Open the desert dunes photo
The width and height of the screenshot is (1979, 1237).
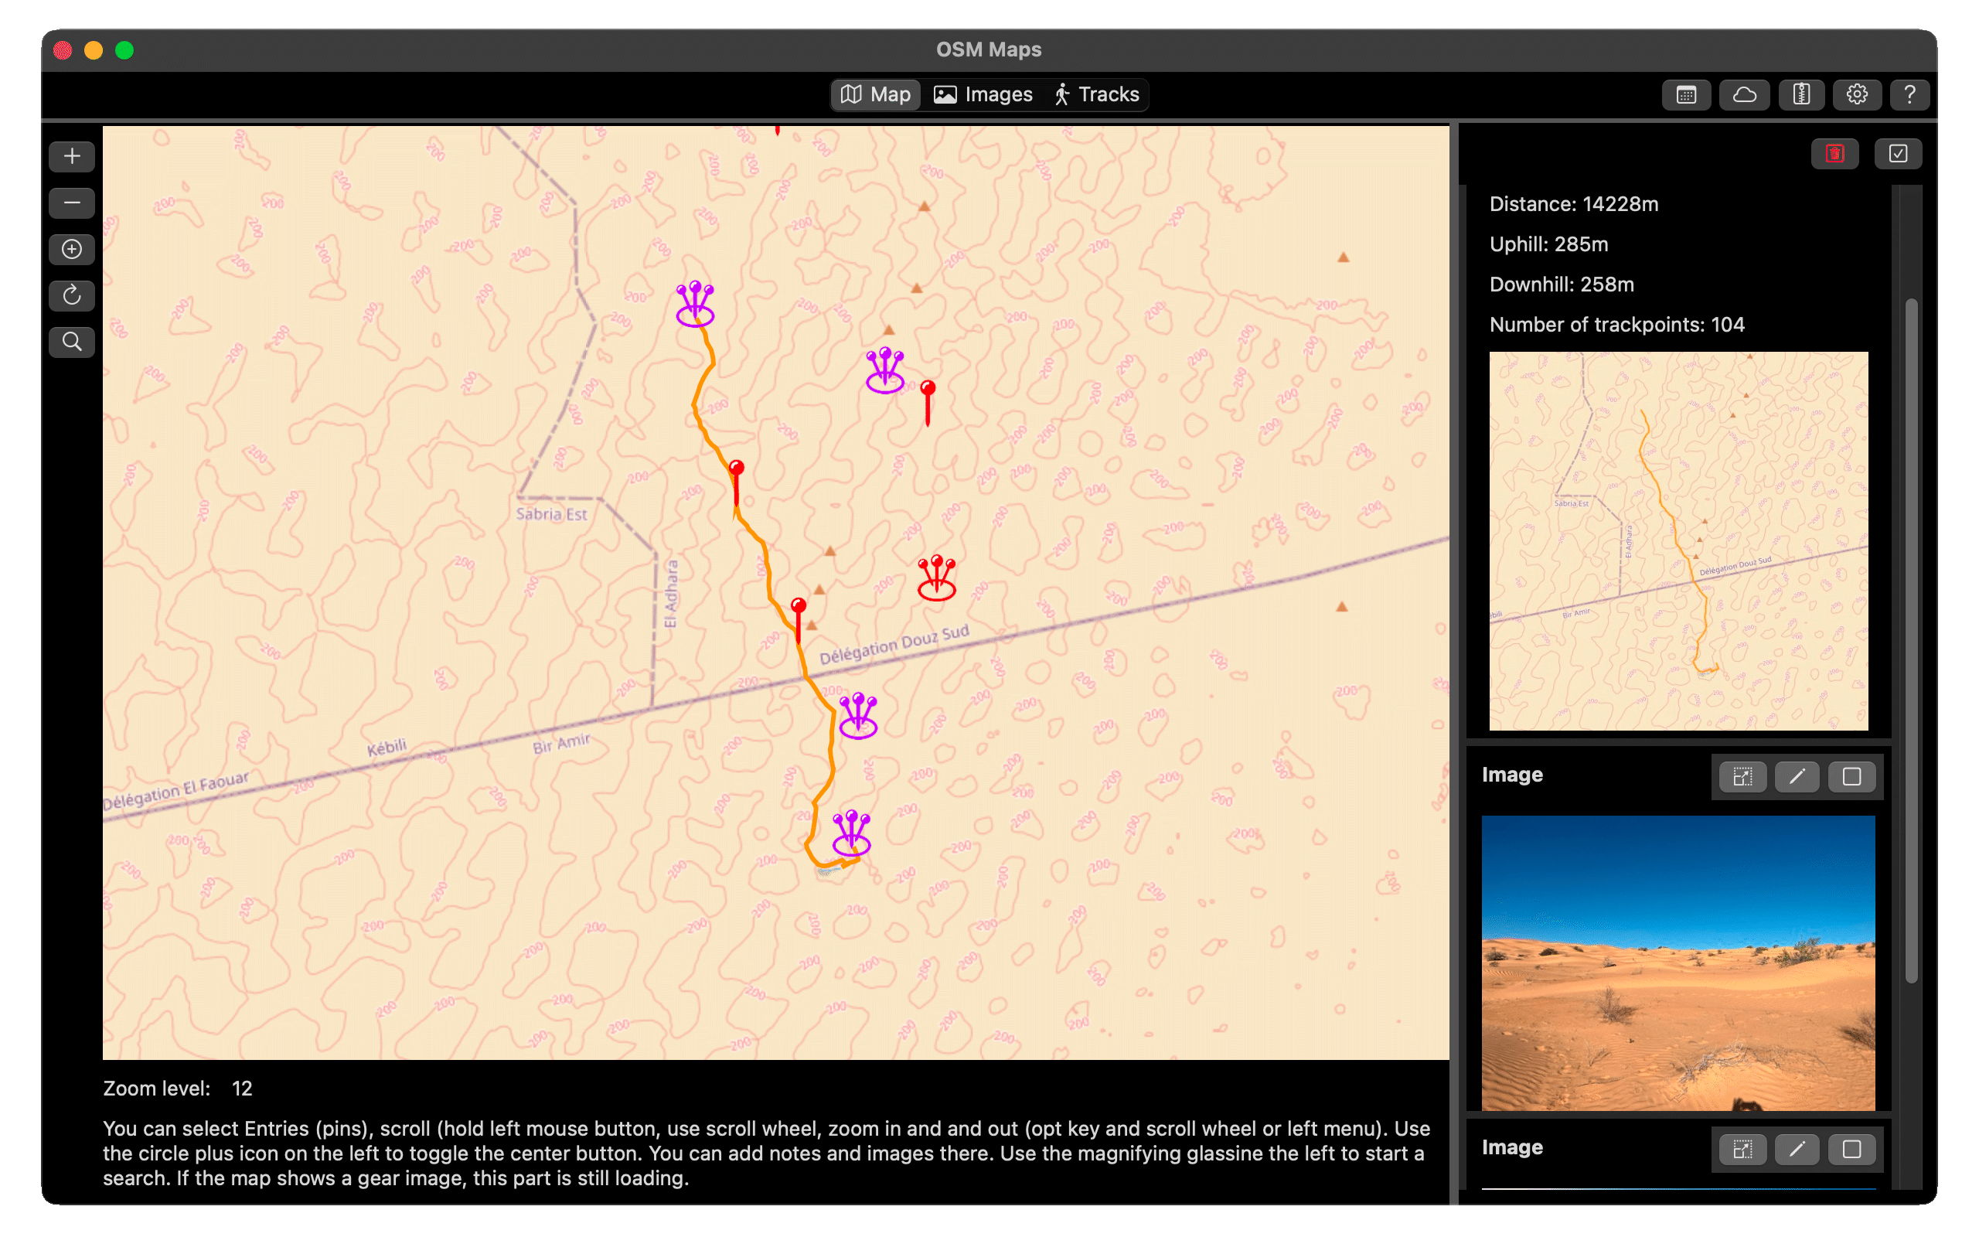tap(1679, 963)
